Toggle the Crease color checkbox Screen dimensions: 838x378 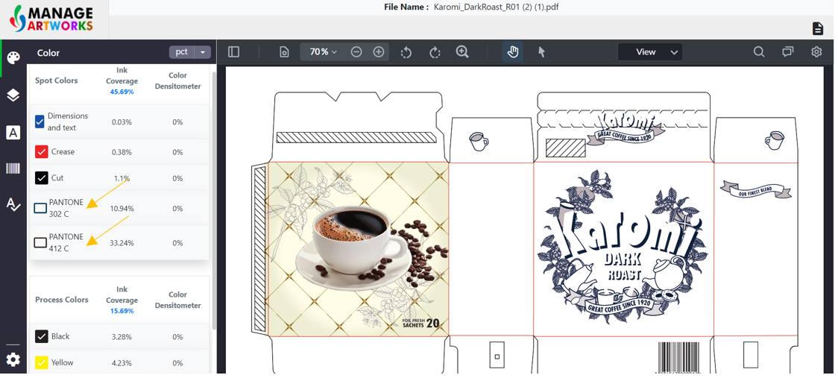point(42,152)
